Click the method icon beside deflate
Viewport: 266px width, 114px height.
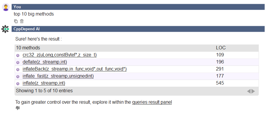[x=18, y=63]
